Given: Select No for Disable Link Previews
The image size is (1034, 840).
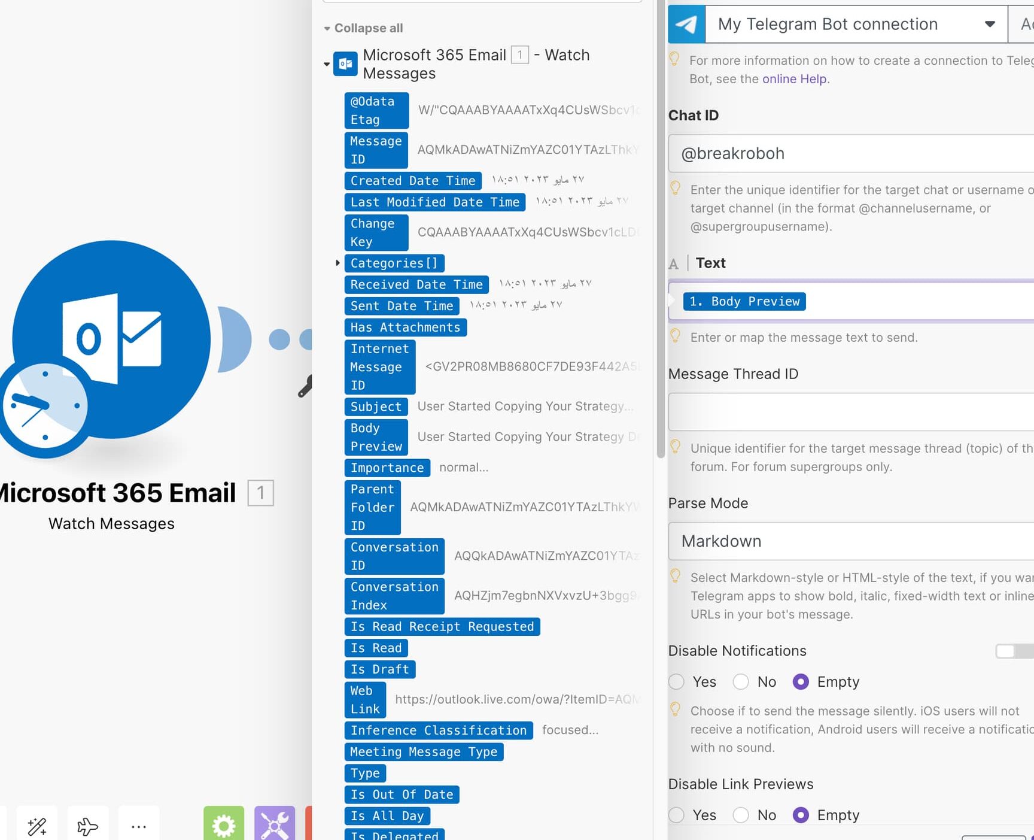Looking at the screenshot, I should (741, 815).
